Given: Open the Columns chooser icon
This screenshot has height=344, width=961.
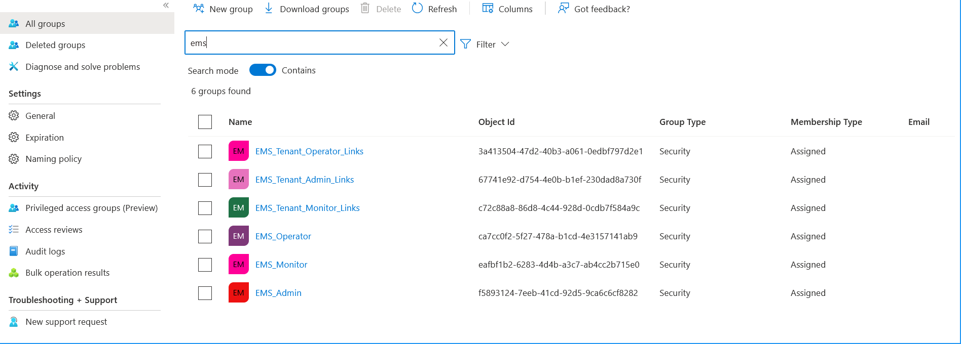Looking at the screenshot, I should [488, 9].
